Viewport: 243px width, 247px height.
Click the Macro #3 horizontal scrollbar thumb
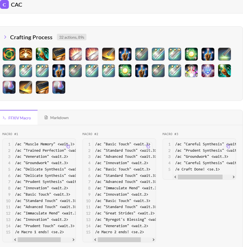[x=200, y=177]
